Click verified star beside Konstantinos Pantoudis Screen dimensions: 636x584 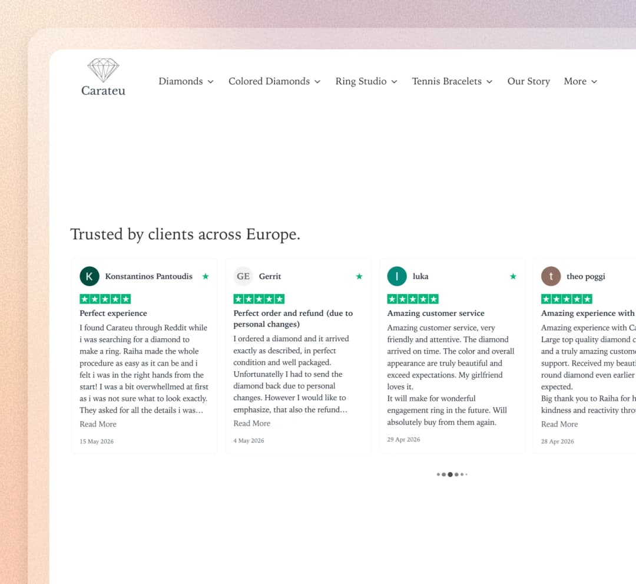pos(206,276)
